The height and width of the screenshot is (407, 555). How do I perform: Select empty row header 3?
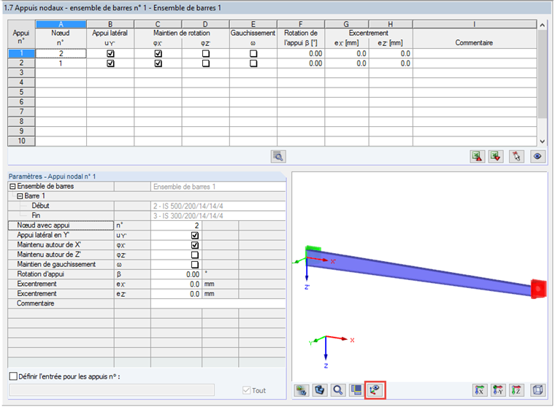click(x=21, y=73)
